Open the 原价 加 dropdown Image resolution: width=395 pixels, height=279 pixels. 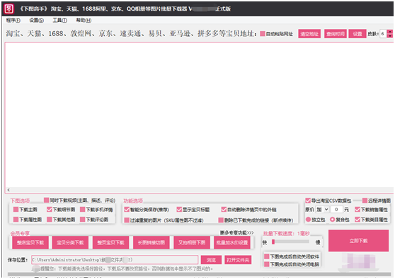click(x=323, y=209)
